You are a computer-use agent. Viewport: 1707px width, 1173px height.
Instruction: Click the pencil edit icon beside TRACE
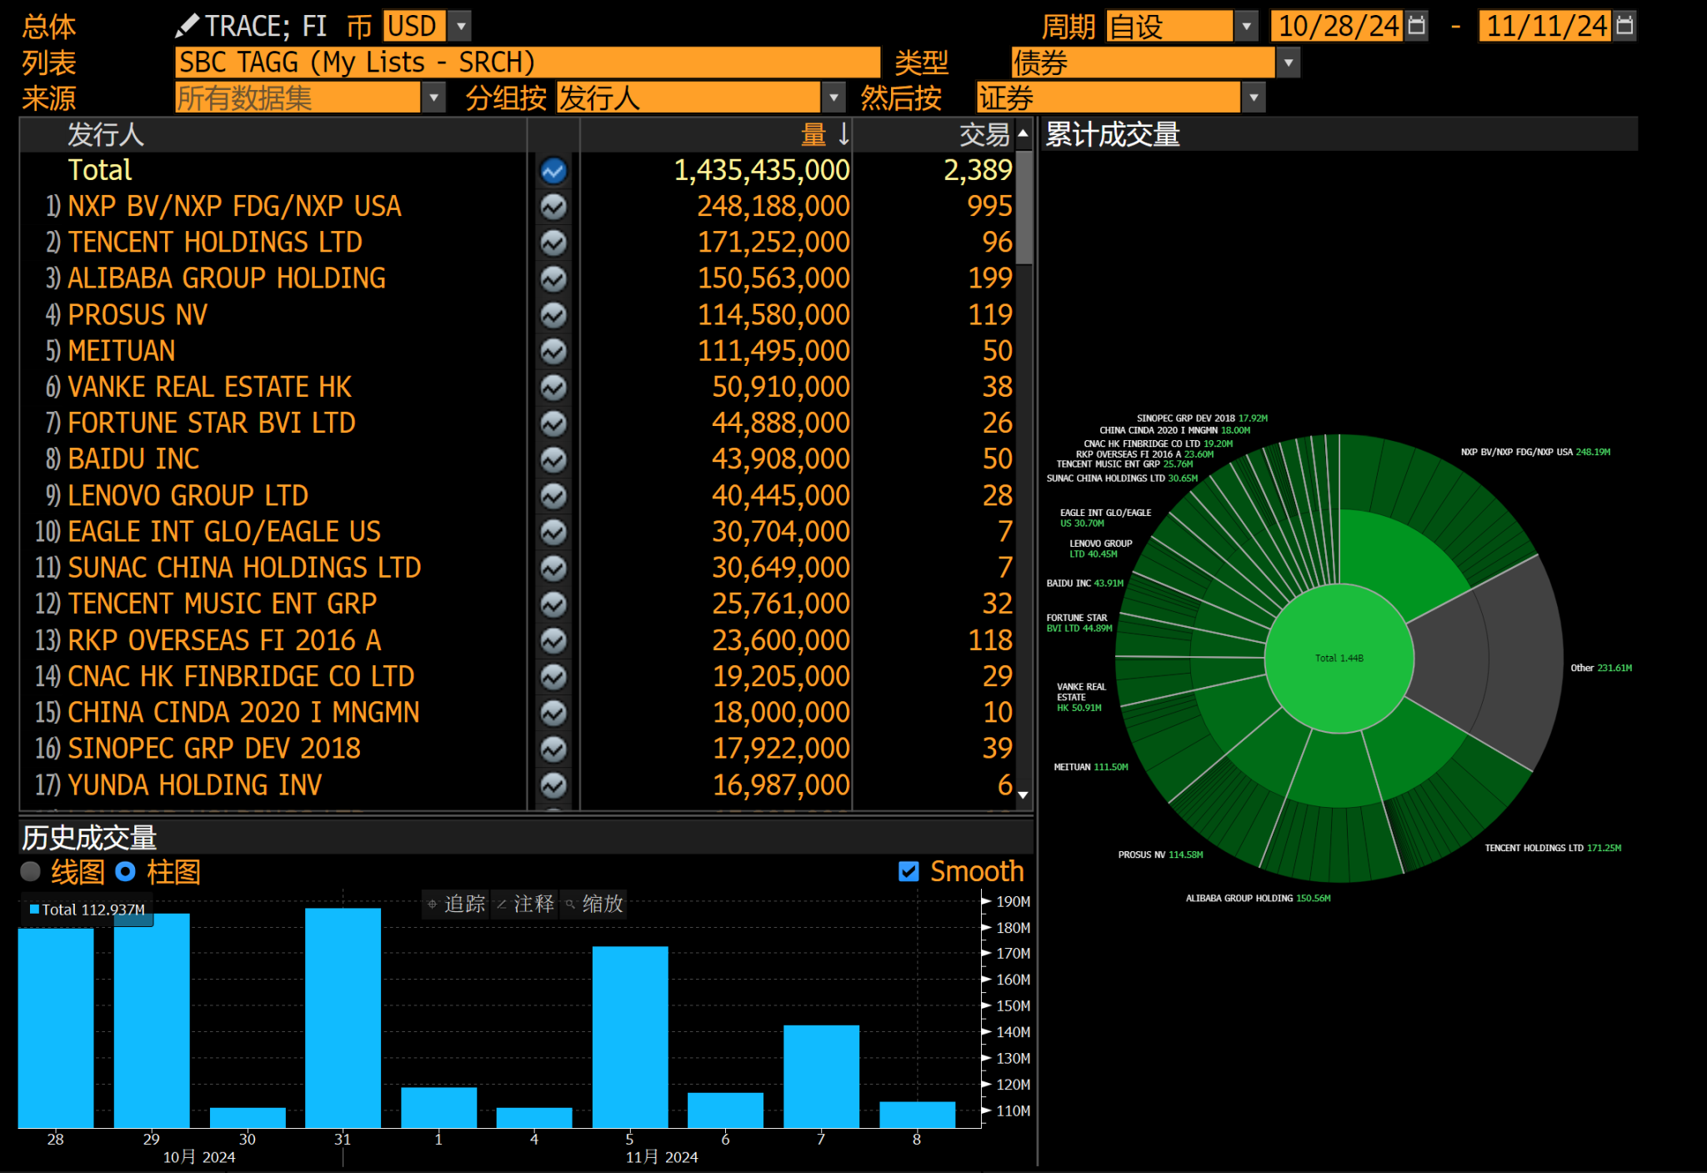(x=187, y=26)
